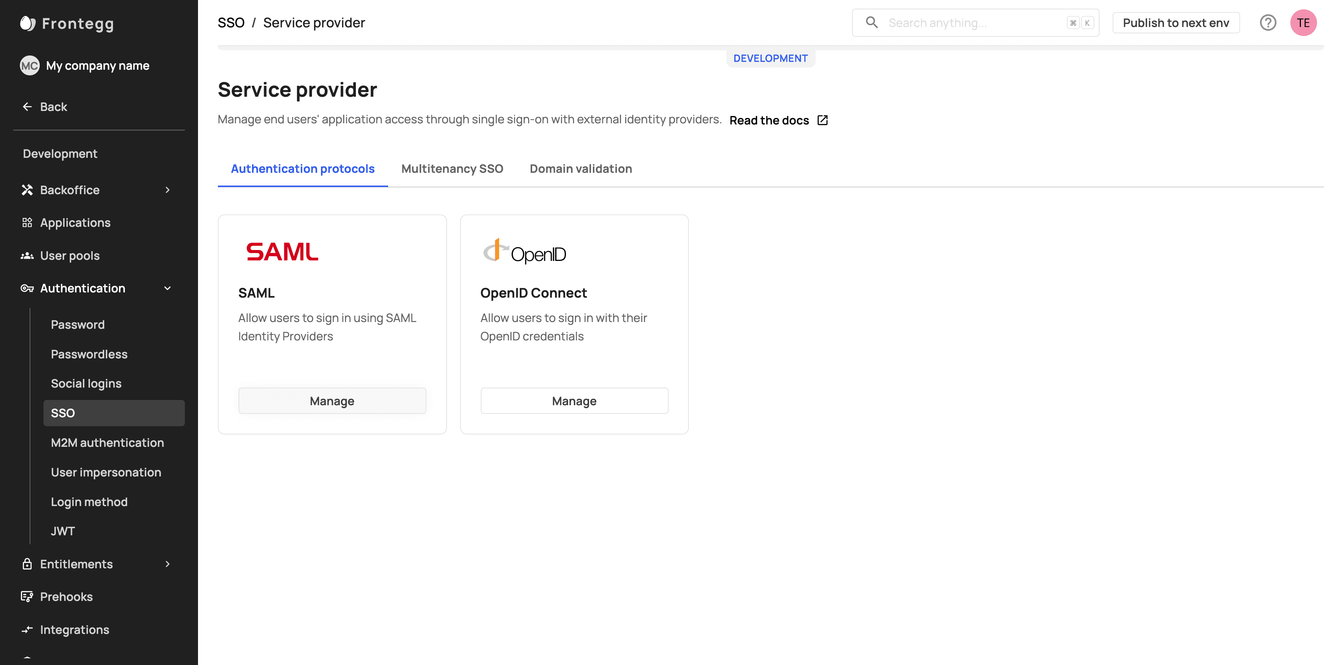Click My company name in the sidebar
The width and height of the screenshot is (1344, 665).
[x=97, y=66]
